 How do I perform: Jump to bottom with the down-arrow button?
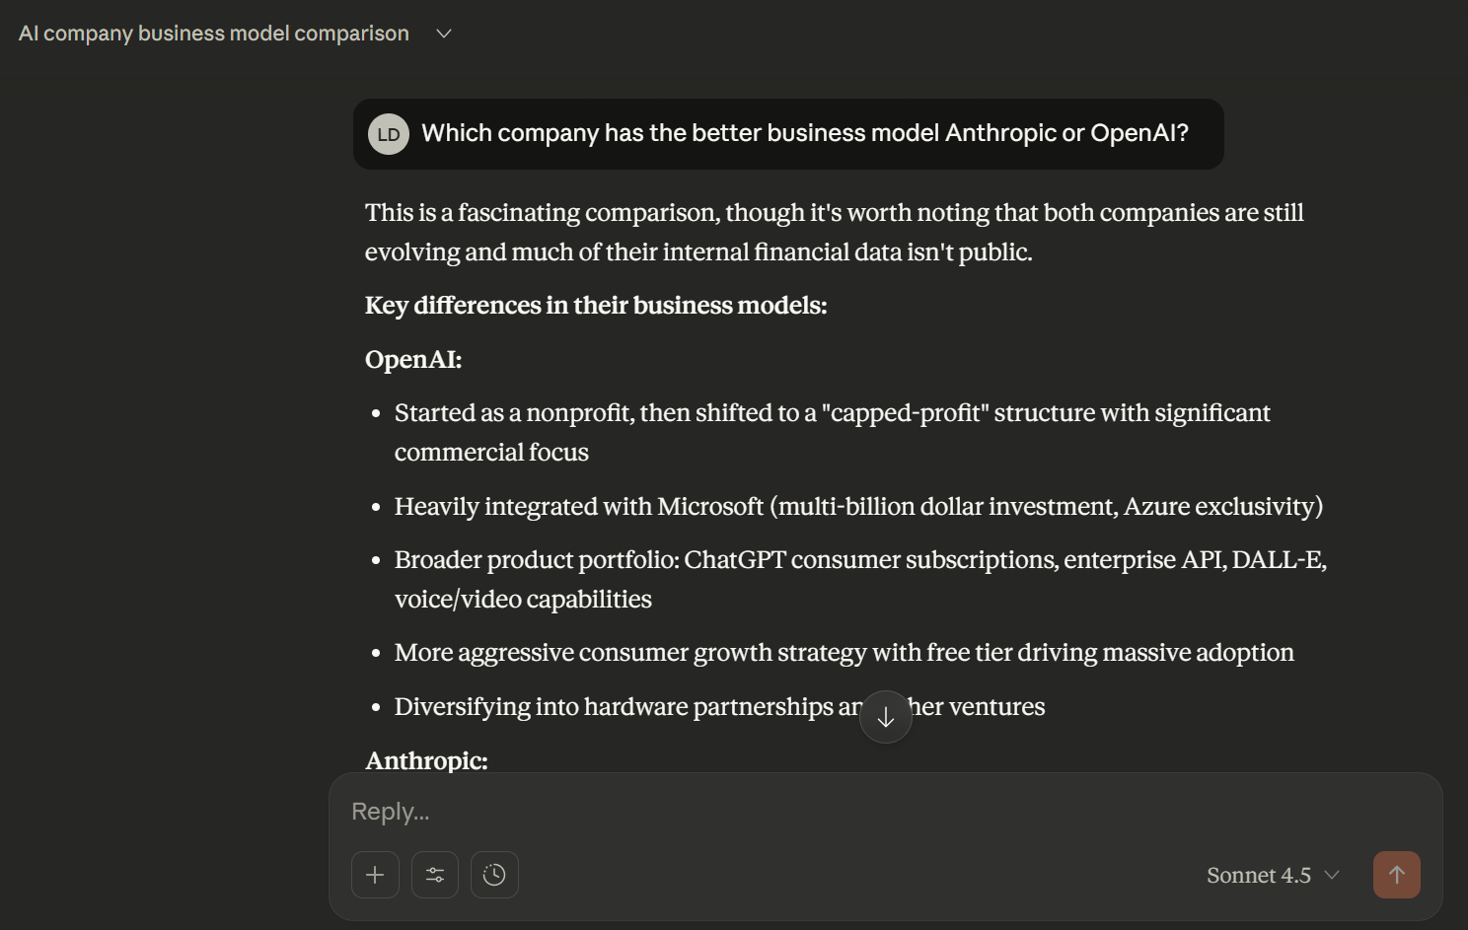[x=886, y=717]
